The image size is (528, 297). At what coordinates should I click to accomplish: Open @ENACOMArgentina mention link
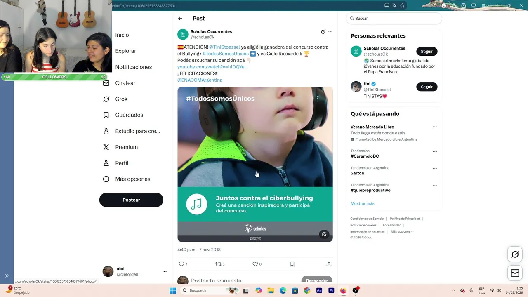[x=200, y=80]
